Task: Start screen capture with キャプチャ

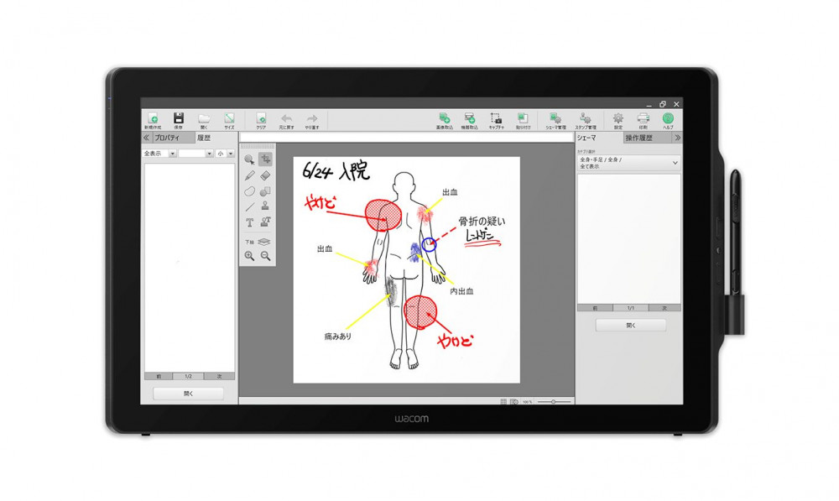Action: 496,121
